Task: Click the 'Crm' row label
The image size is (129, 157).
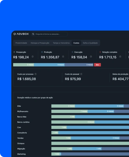Action: [19, 127]
